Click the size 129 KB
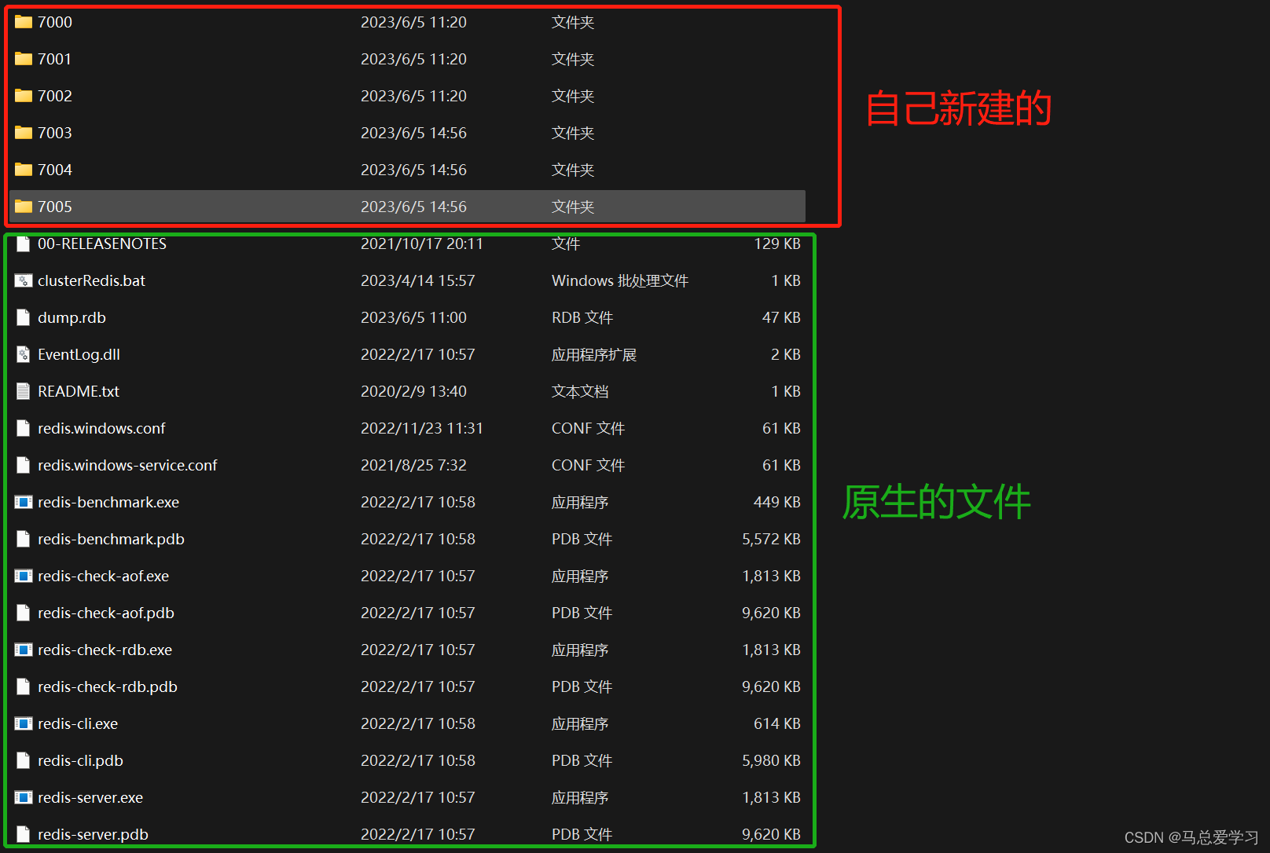The width and height of the screenshot is (1270, 853). 777,243
